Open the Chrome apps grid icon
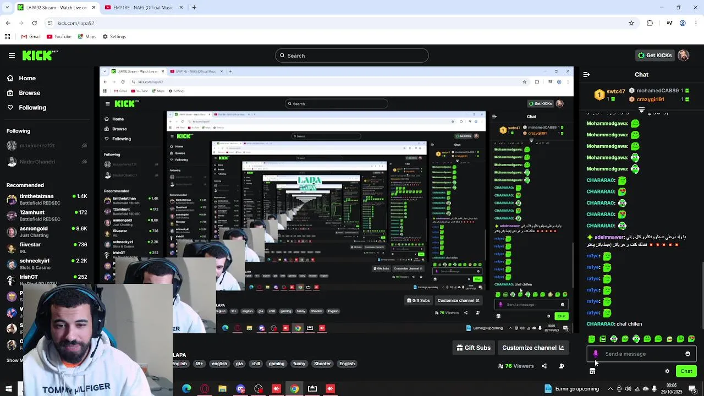Screen dimensions: 704x396 pyautogui.click(x=7, y=36)
